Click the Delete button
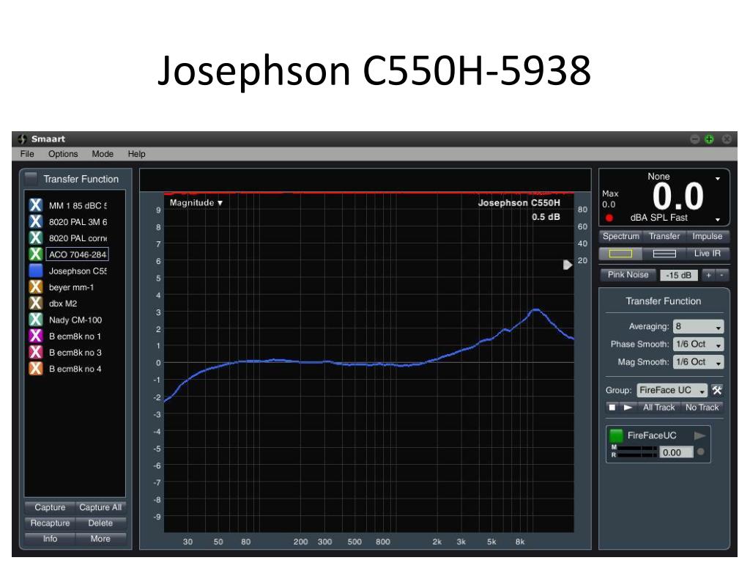Image resolution: width=750 pixels, height=563 pixels. tap(100, 523)
